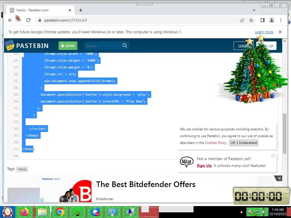Open the LOGIN page
This screenshot has width=291, height=218.
pyautogui.click(x=243, y=46)
